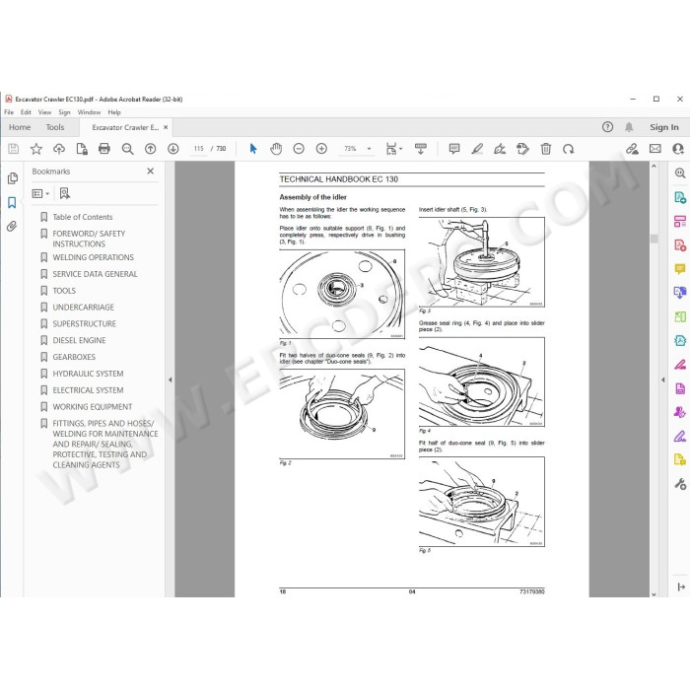
Task: Open More Tools wrench icon
Action: pyautogui.click(x=680, y=484)
